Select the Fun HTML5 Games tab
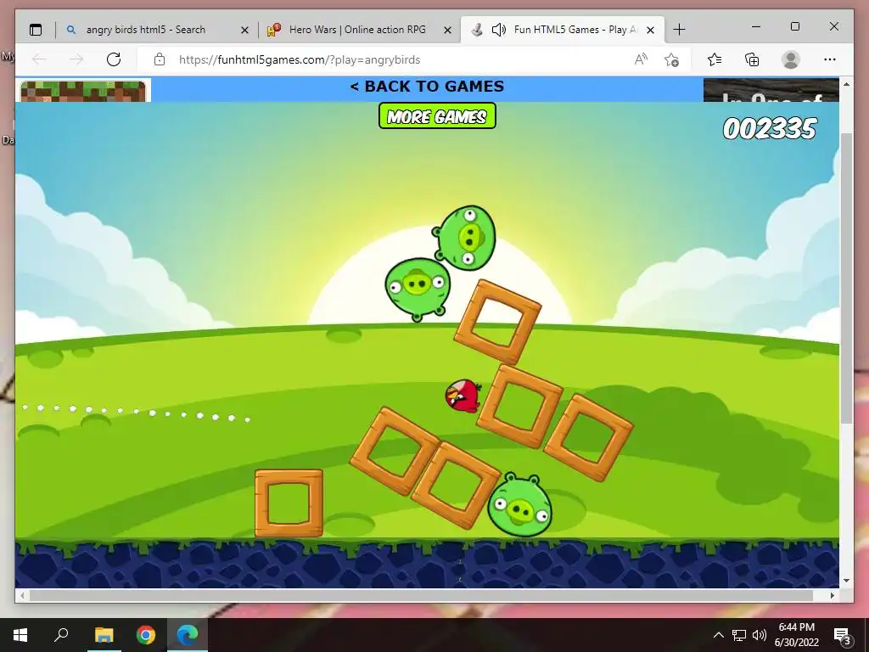Viewport: 869px width, 652px height. (x=563, y=30)
